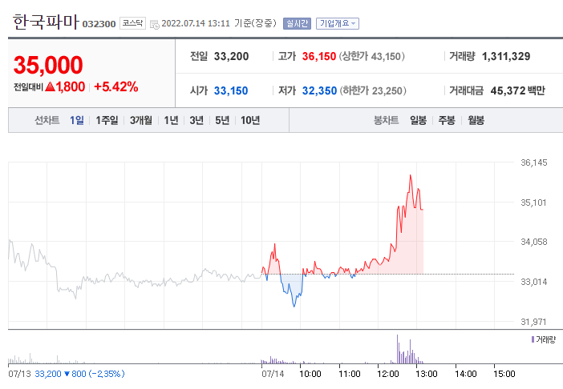Click the 거래대금 value 45,372 백만

(x=518, y=90)
